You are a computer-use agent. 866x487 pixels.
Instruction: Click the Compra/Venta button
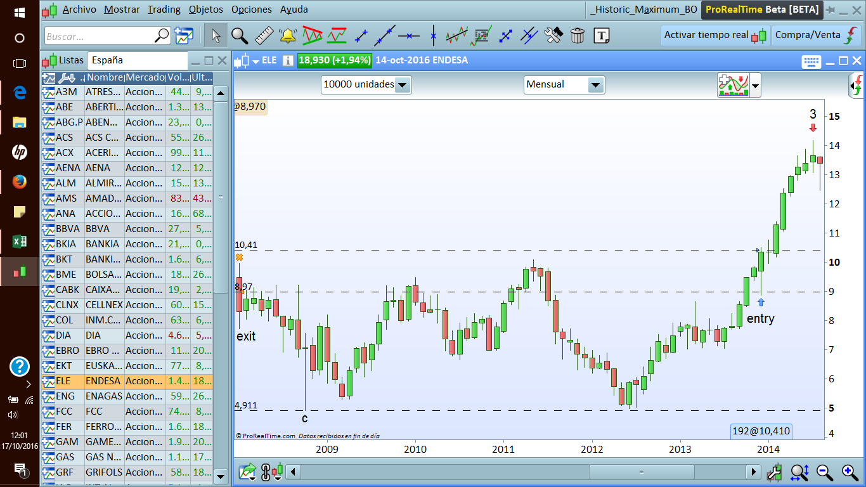817,36
